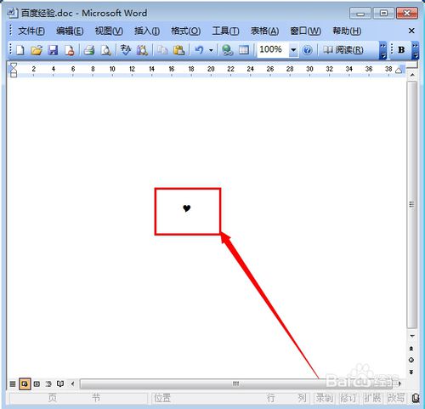Click the 阅读(R) reading button
This screenshot has height=409, width=425.
click(x=343, y=50)
